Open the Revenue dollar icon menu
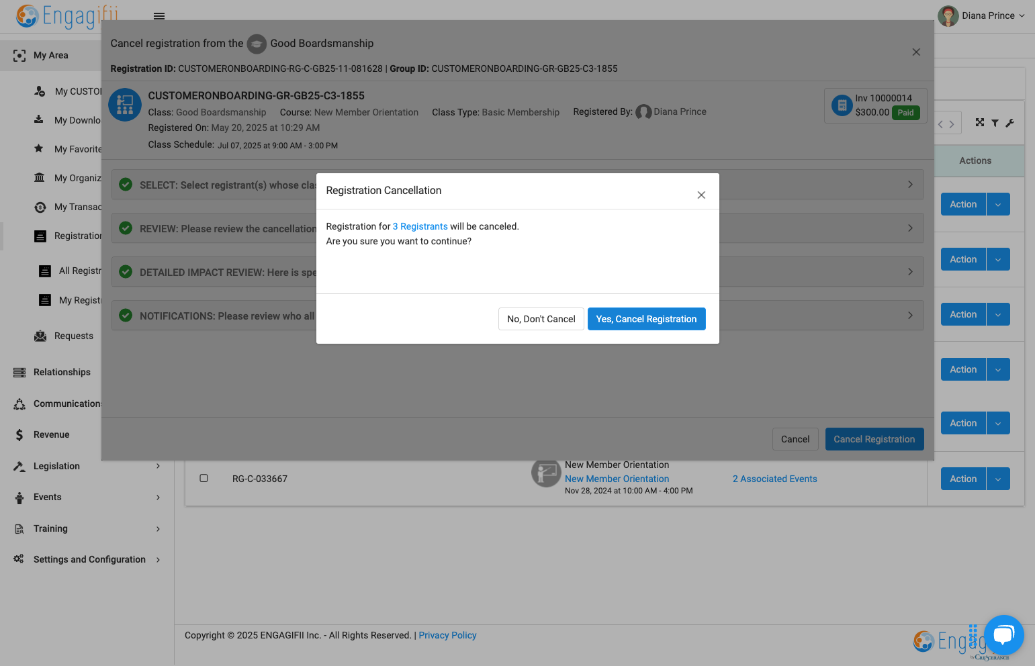 pos(19,434)
